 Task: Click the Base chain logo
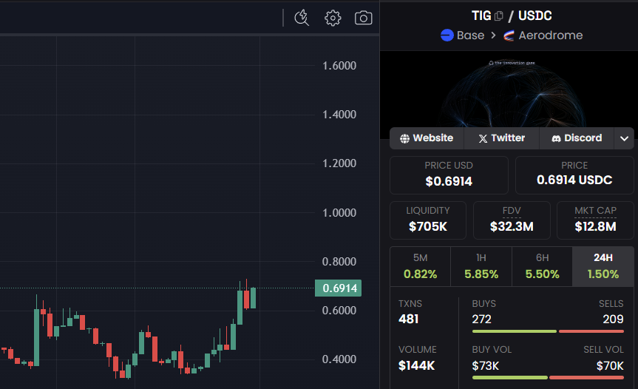tap(447, 35)
